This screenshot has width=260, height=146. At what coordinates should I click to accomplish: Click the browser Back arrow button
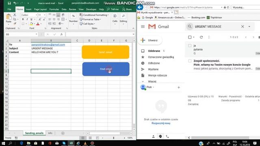click(x=140, y=7)
